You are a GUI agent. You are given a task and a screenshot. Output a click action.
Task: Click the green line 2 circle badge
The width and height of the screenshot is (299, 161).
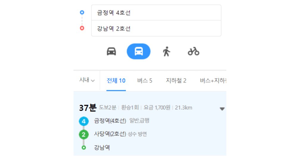(x=84, y=135)
